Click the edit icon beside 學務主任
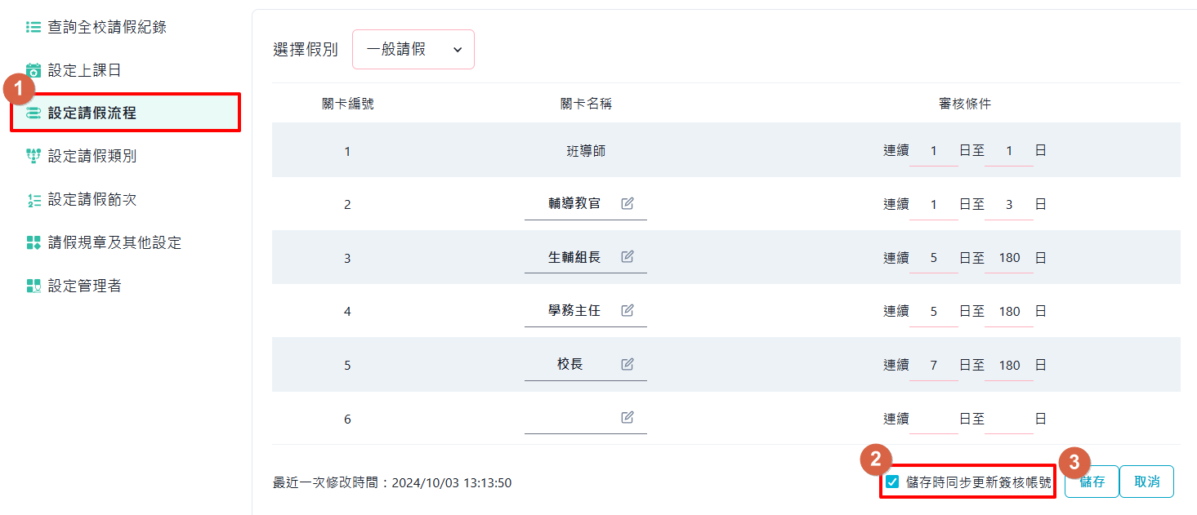The width and height of the screenshot is (1197, 515). pos(628,310)
